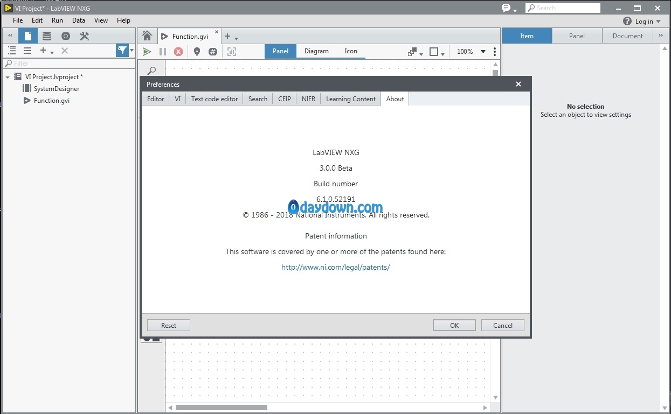Screen dimensions: 671x414
Task: Open the Run menu
Action: click(x=57, y=20)
